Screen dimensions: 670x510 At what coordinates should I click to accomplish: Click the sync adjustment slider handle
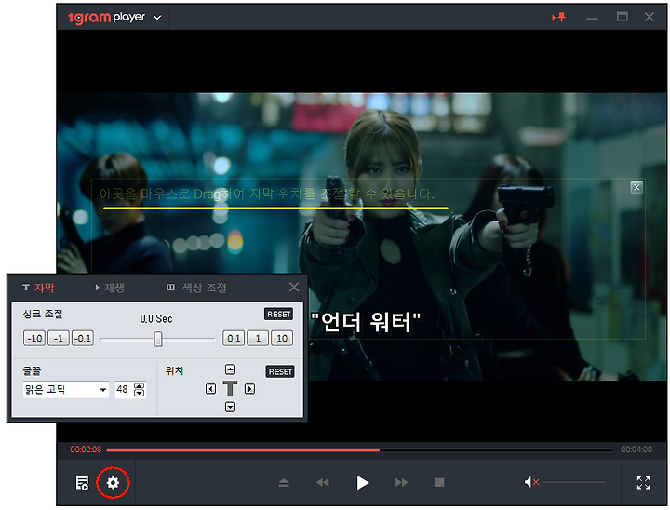[x=158, y=340]
